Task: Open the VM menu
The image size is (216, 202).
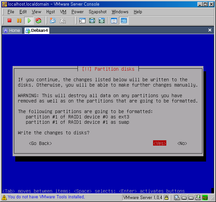Action: tap(63, 12)
